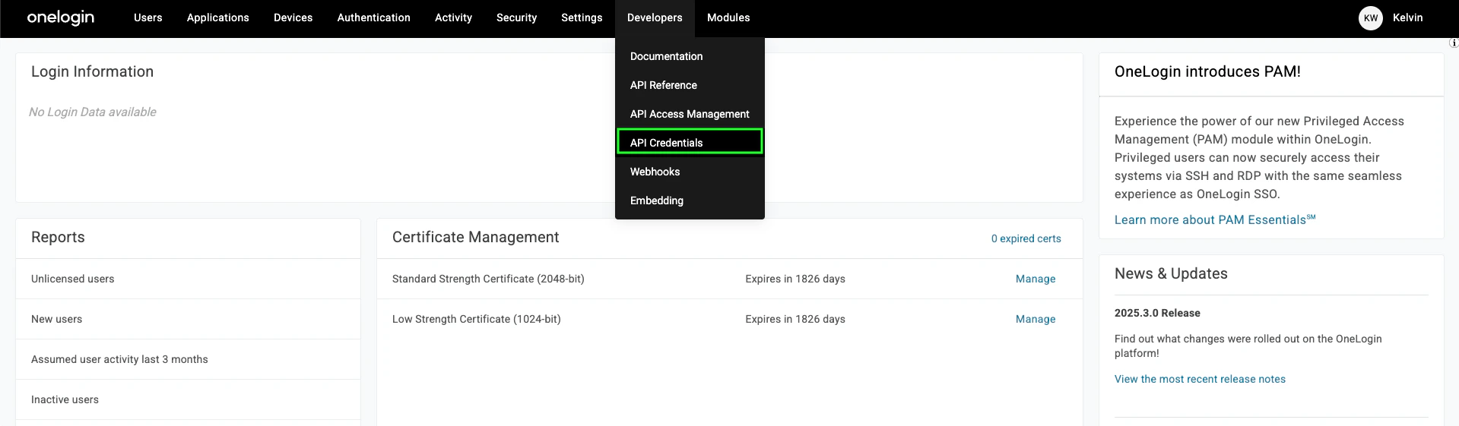Open the Users menu
This screenshot has height=426, width=1459.
point(148,17)
